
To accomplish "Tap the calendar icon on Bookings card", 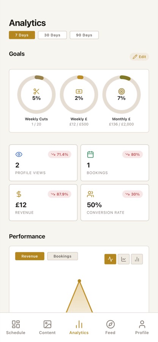I will 90,154.
